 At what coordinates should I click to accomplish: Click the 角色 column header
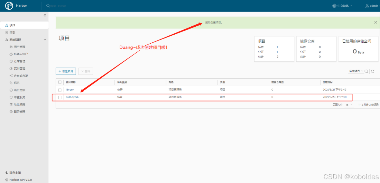171,82
